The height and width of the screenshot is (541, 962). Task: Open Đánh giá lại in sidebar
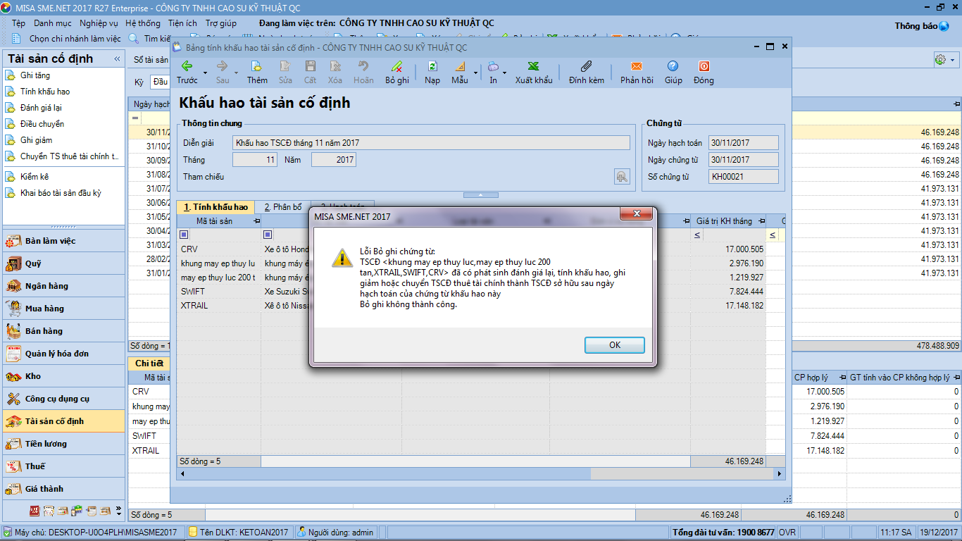[x=41, y=108]
